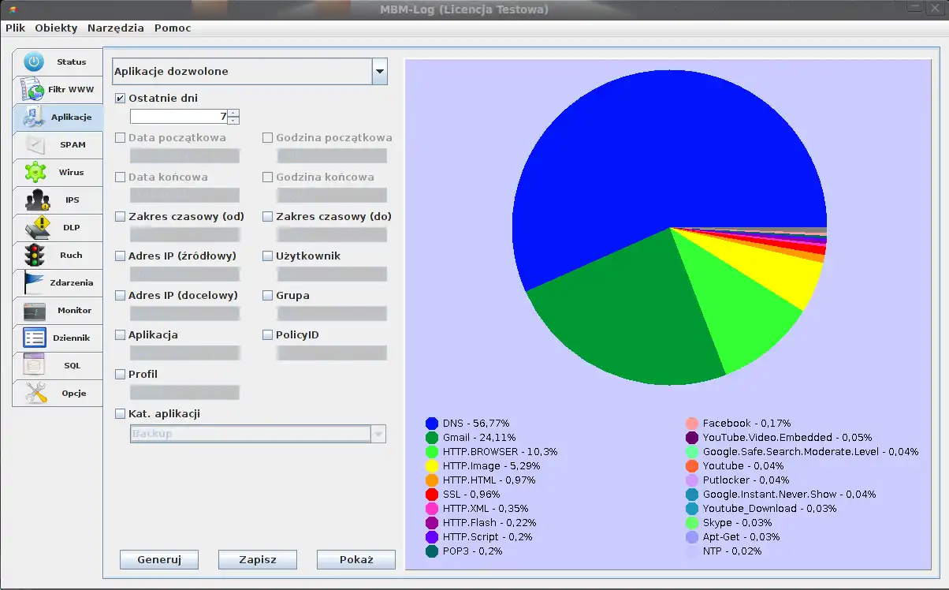Click the orange HTTP.HTML legend swatch
This screenshot has height=590, width=949.
(x=432, y=480)
